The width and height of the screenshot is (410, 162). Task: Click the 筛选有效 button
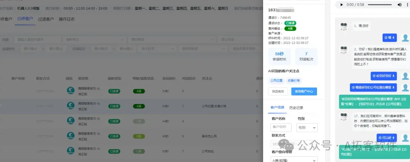click(x=278, y=91)
